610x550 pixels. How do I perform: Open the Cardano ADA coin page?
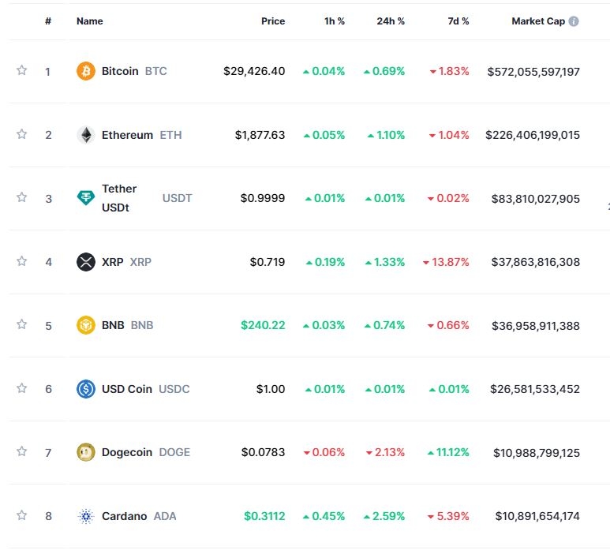125,516
